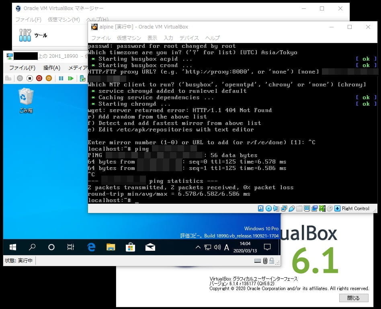This screenshot has height=309, width=381.
Task: Click the shared folders indicator in alpine status bar
Action: pos(299,209)
